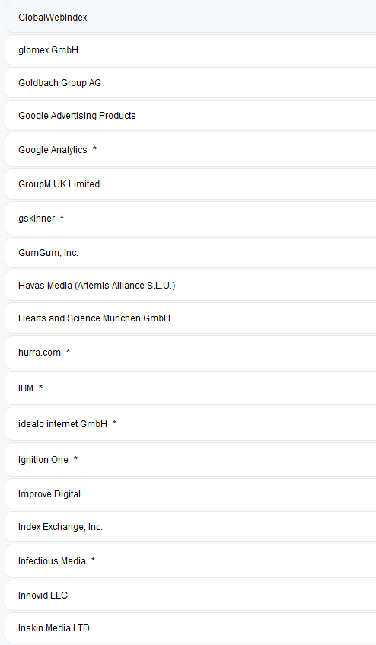Click the Innovid LLC row
The height and width of the screenshot is (645, 376).
point(190,596)
